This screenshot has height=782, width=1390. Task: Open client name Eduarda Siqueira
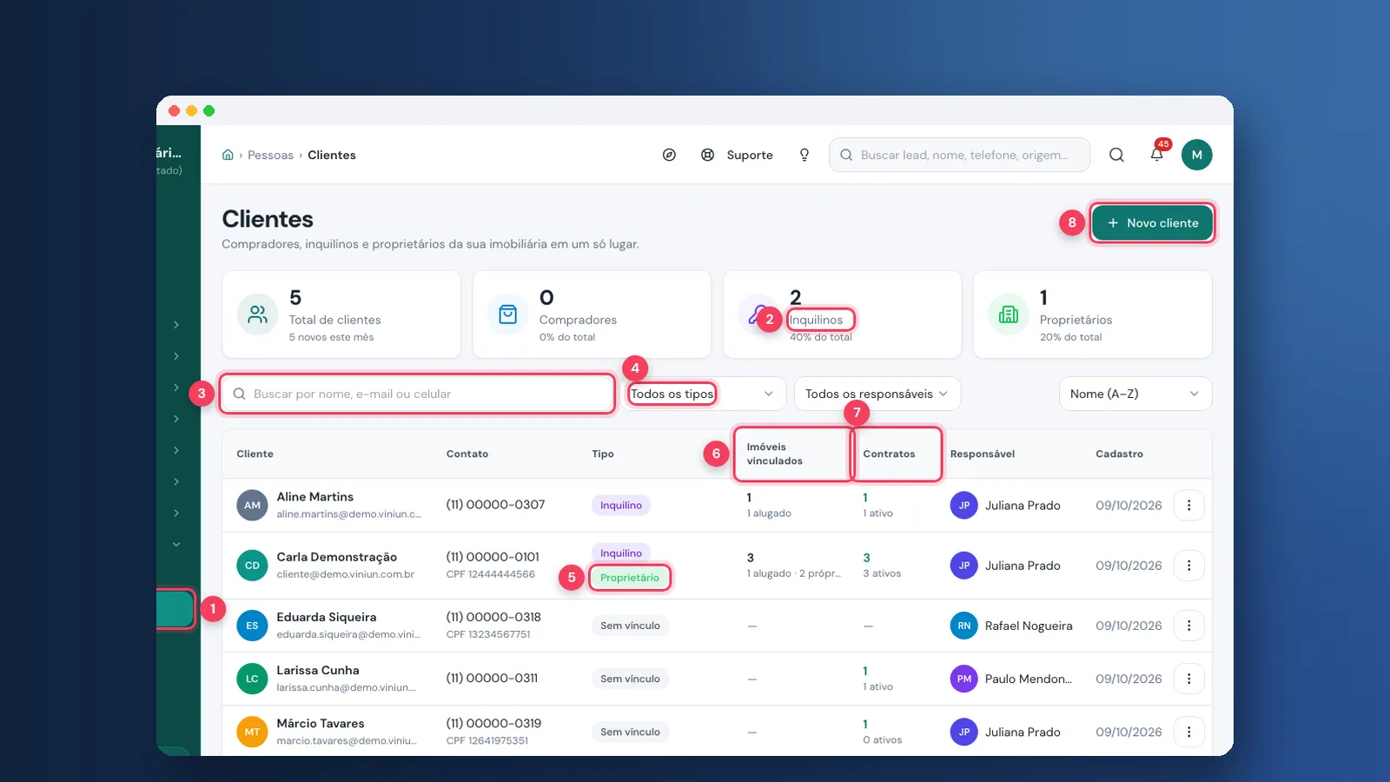[x=327, y=617]
